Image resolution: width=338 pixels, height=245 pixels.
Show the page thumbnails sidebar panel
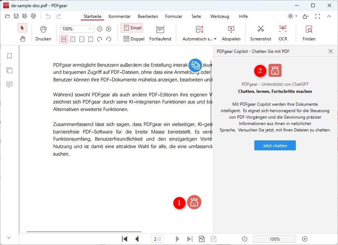click(9, 70)
